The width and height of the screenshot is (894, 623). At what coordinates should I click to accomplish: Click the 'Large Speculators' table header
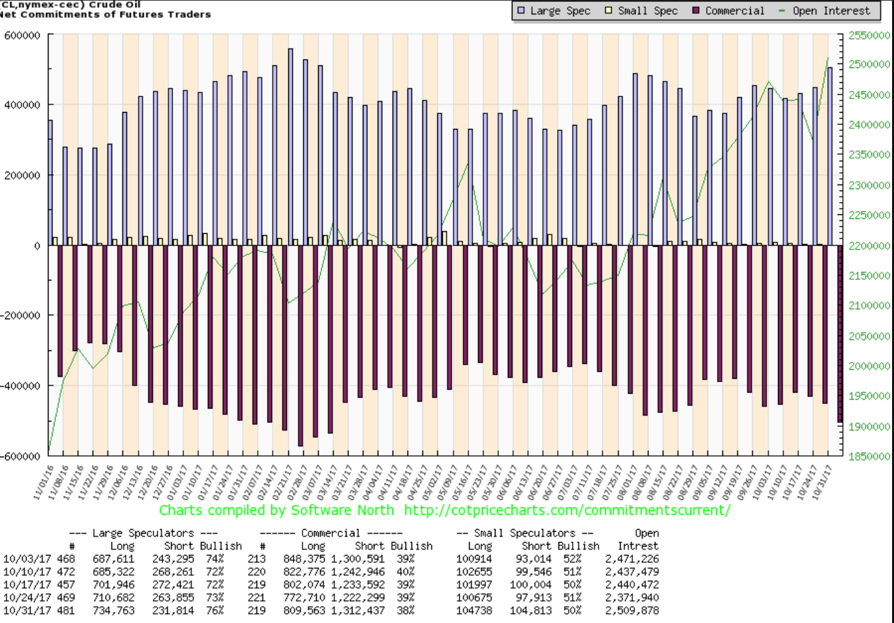tap(143, 533)
